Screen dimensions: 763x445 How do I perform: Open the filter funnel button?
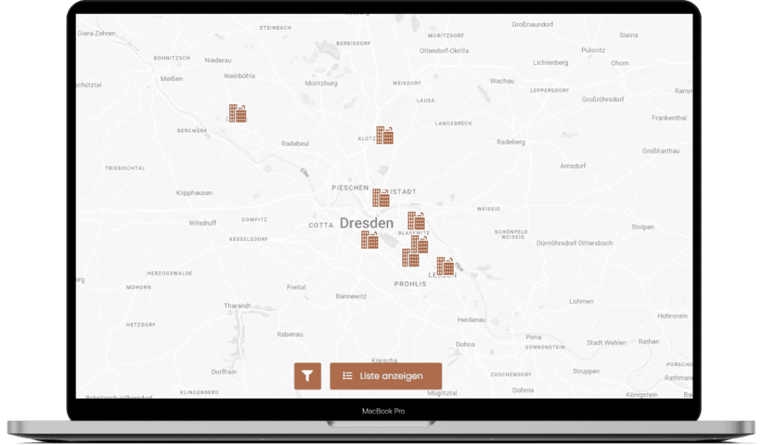coord(307,377)
